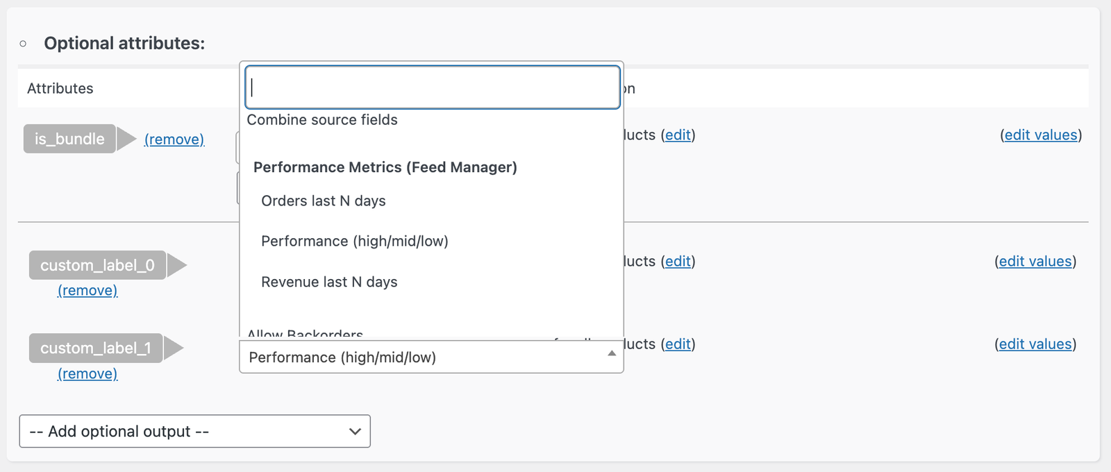Remove the custom_label_1 attribute

click(x=87, y=373)
